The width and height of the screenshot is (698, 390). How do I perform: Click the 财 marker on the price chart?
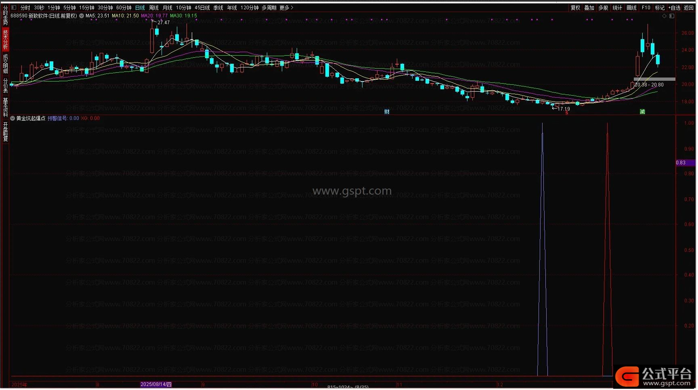pyautogui.click(x=387, y=112)
